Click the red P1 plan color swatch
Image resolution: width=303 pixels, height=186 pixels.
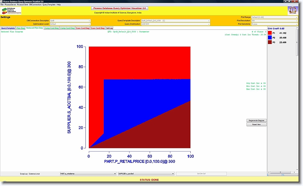point(271,33)
